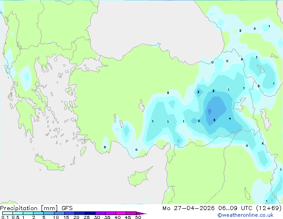The width and height of the screenshot is (283, 219).
Task: Click the weatheronline.co.uk copyright link
Action: click(246, 215)
